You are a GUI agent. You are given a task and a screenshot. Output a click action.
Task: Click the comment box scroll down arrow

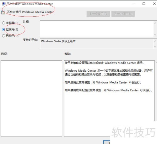(155, 34)
